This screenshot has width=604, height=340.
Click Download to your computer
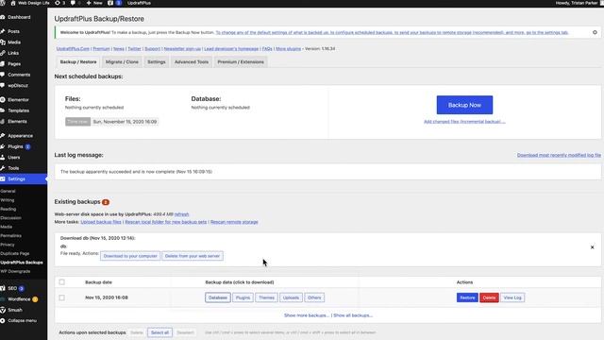click(x=130, y=256)
